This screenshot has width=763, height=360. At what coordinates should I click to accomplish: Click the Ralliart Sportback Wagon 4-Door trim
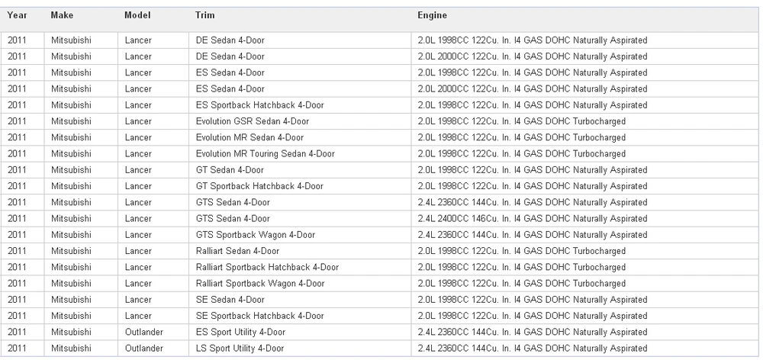click(260, 284)
